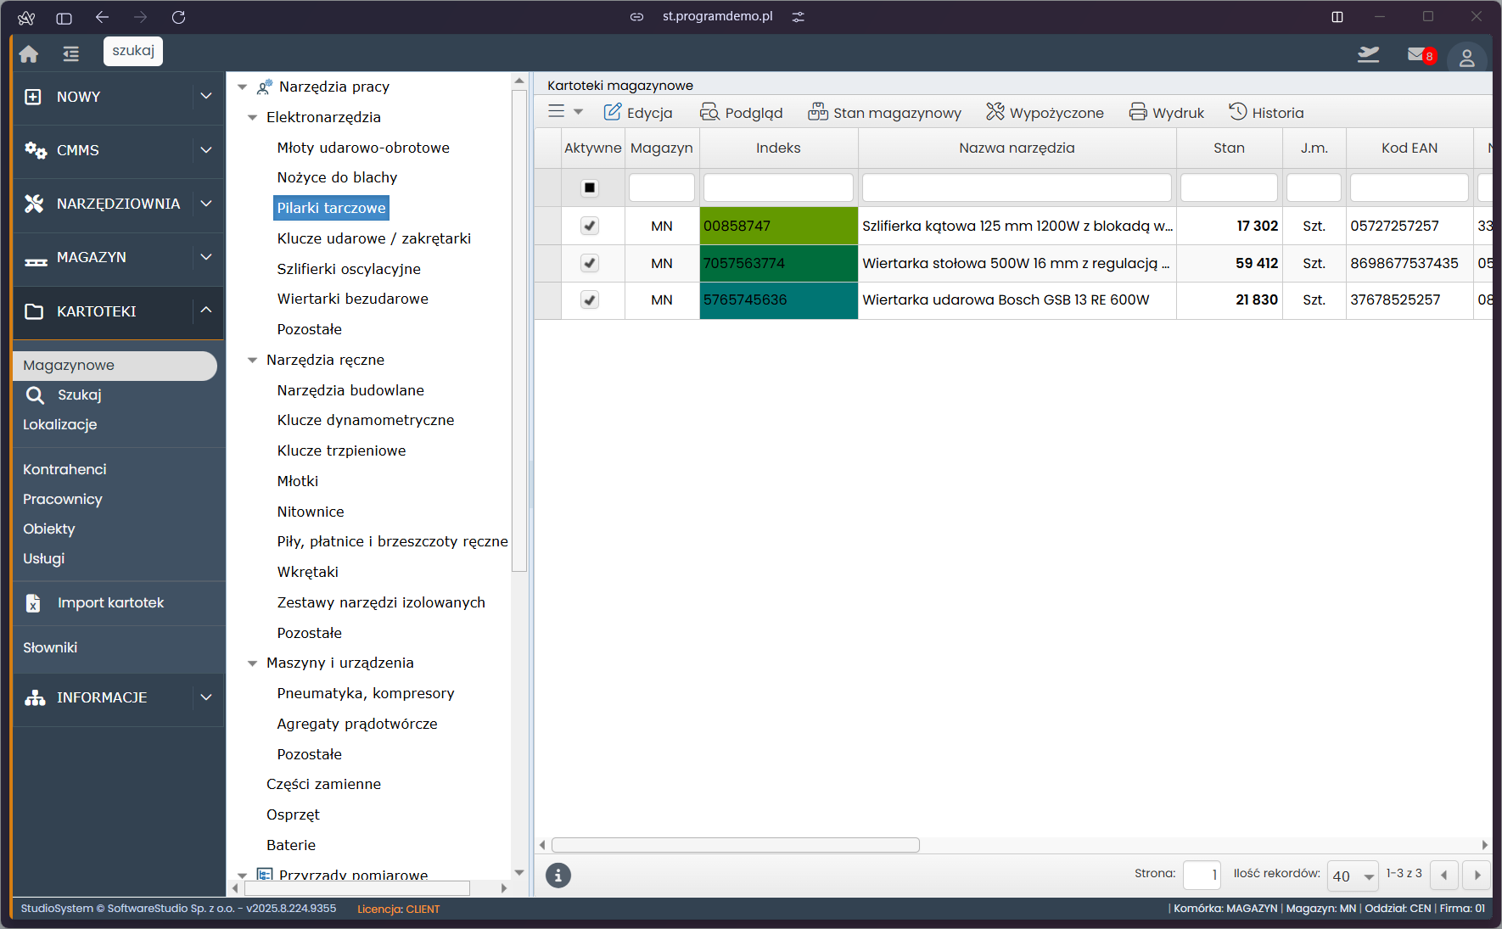Toggle Aktywne checkbox for Wiertarka stołowa row
The image size is (1502, 929).
[x=590, y=263]
